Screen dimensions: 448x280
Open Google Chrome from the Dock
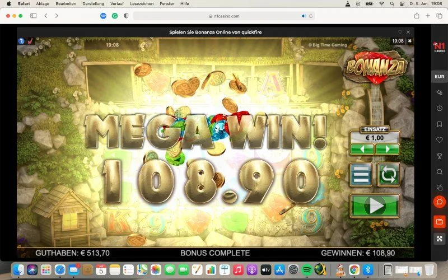(354, 270)
